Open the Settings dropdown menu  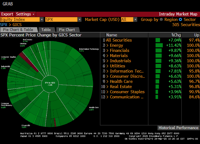25,14
